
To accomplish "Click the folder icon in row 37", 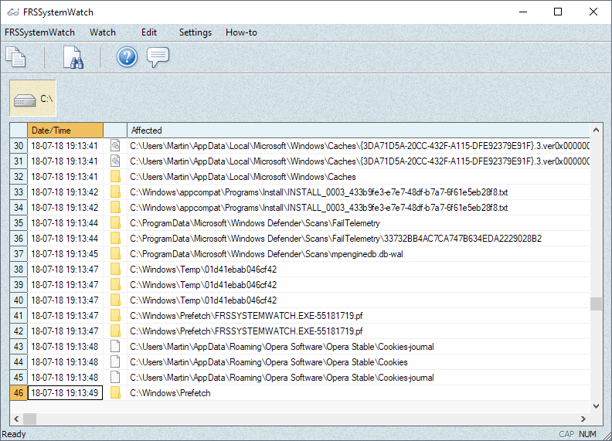I will (x=115, y=254).
